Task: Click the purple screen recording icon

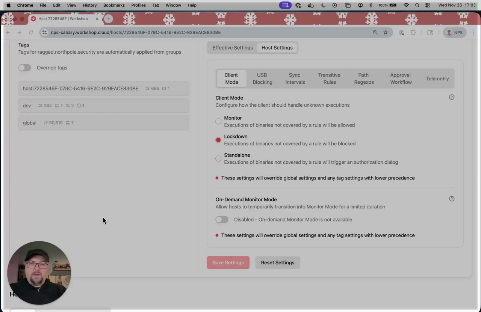Action: click(285, 5)
